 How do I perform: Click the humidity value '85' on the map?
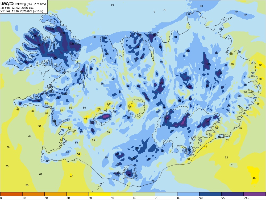[x=106, y=158]
